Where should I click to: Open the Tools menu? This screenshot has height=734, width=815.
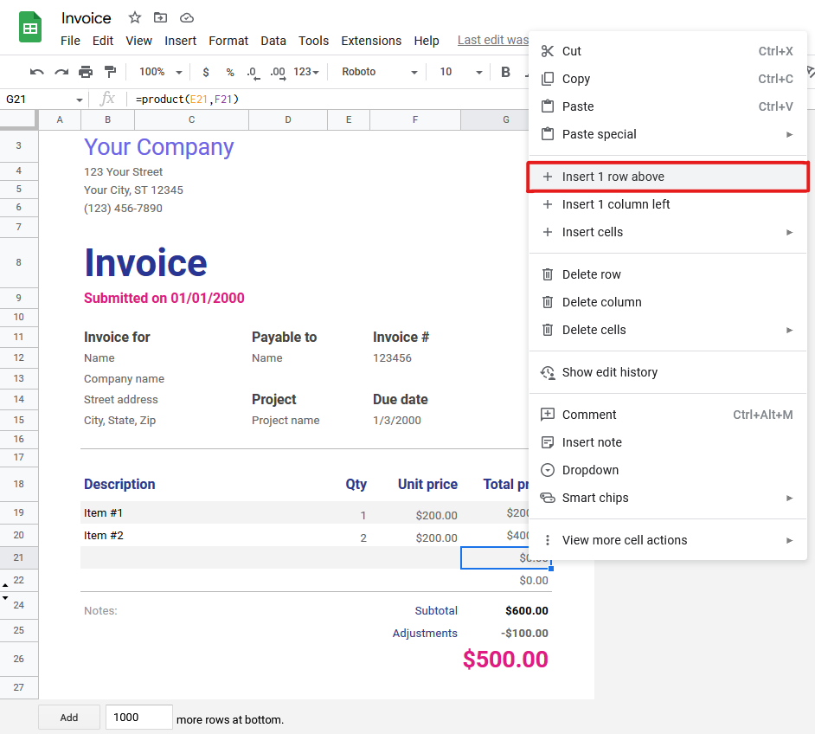(313, 41)
